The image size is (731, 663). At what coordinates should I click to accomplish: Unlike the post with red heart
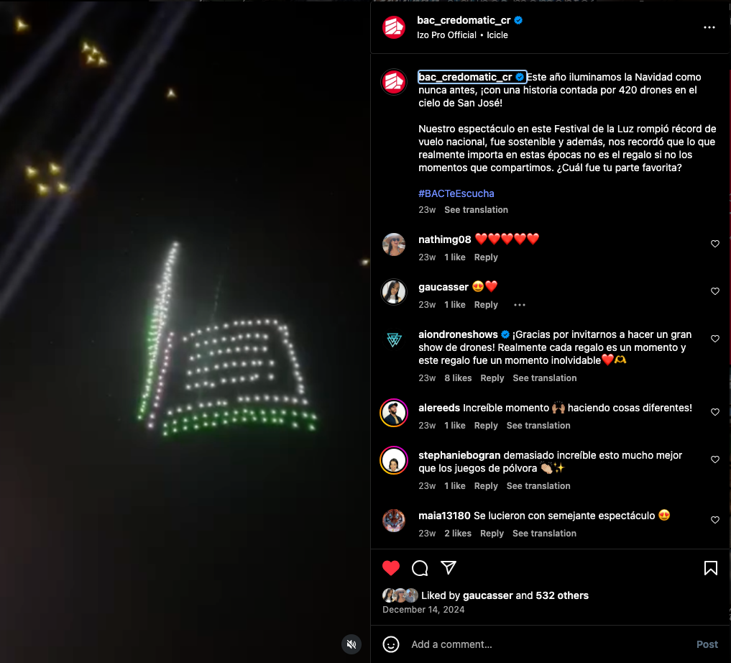click(x=391, y=568)
